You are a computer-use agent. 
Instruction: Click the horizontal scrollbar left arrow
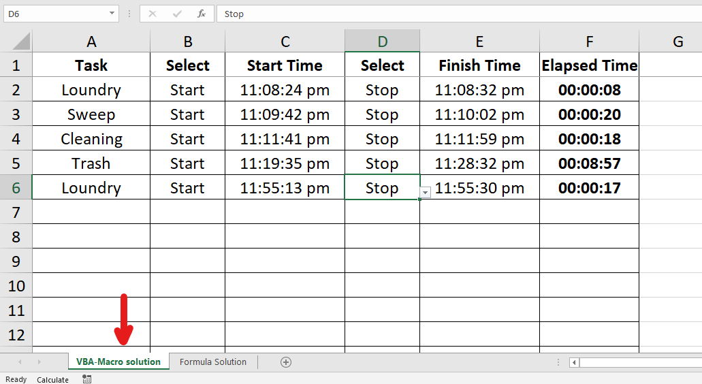[x=575, y=362]
